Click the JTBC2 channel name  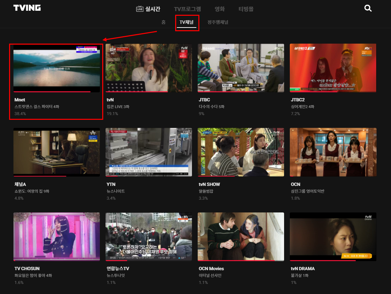[x=298, y=100]
